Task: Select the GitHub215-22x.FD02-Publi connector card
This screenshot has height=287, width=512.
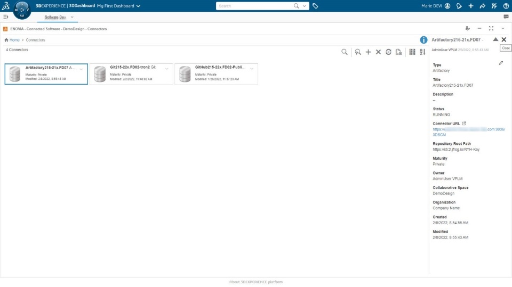Action: coord(216,74)
